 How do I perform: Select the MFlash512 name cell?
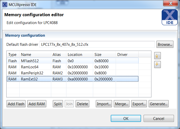tap(35, 61)
